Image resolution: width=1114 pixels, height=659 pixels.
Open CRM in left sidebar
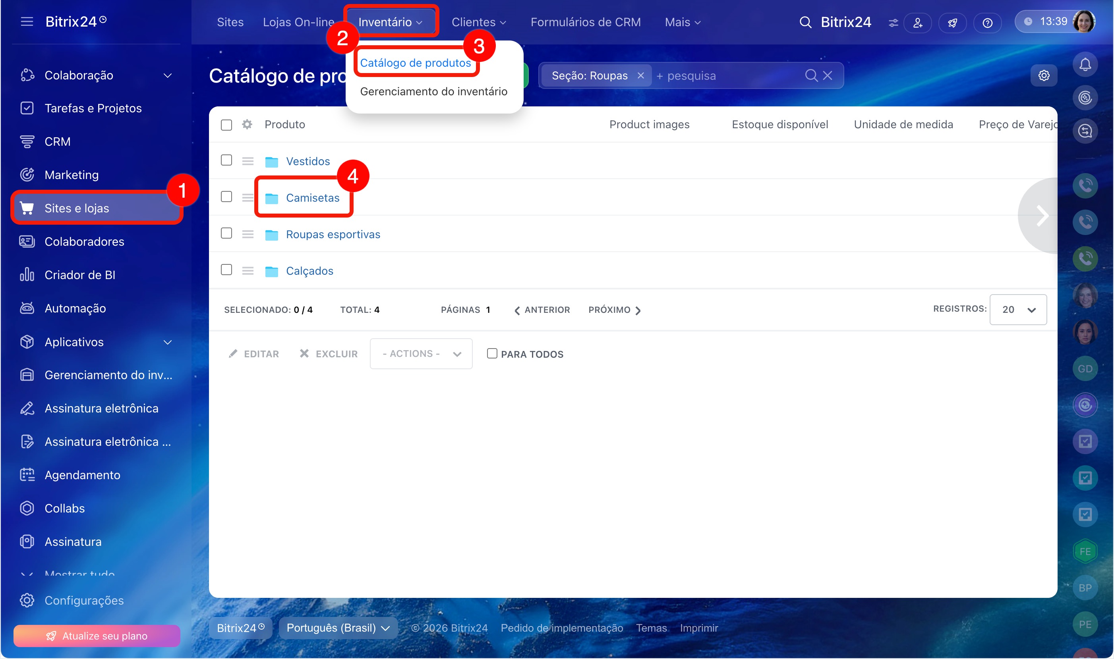click(57, 141)
